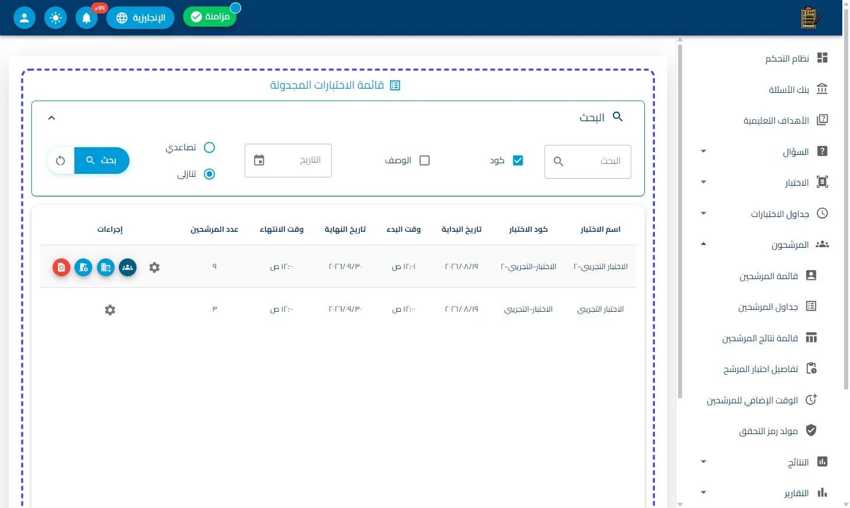Open قائمة نتائج المرشحين submenu item

769,338
